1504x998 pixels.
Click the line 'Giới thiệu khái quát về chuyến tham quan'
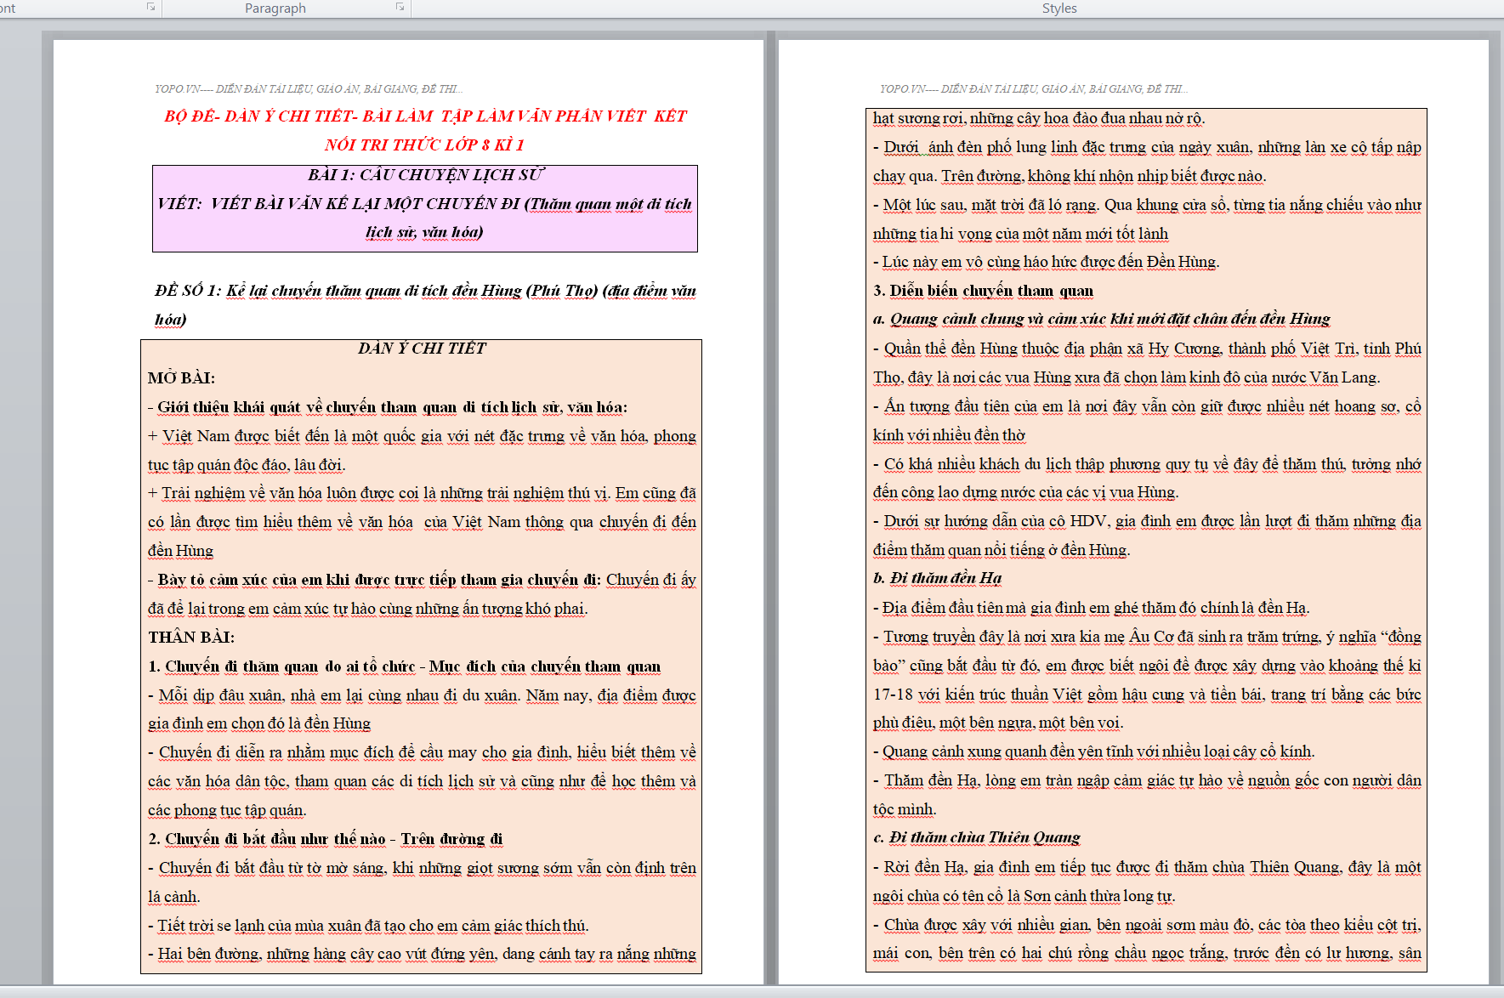[388, 407]
